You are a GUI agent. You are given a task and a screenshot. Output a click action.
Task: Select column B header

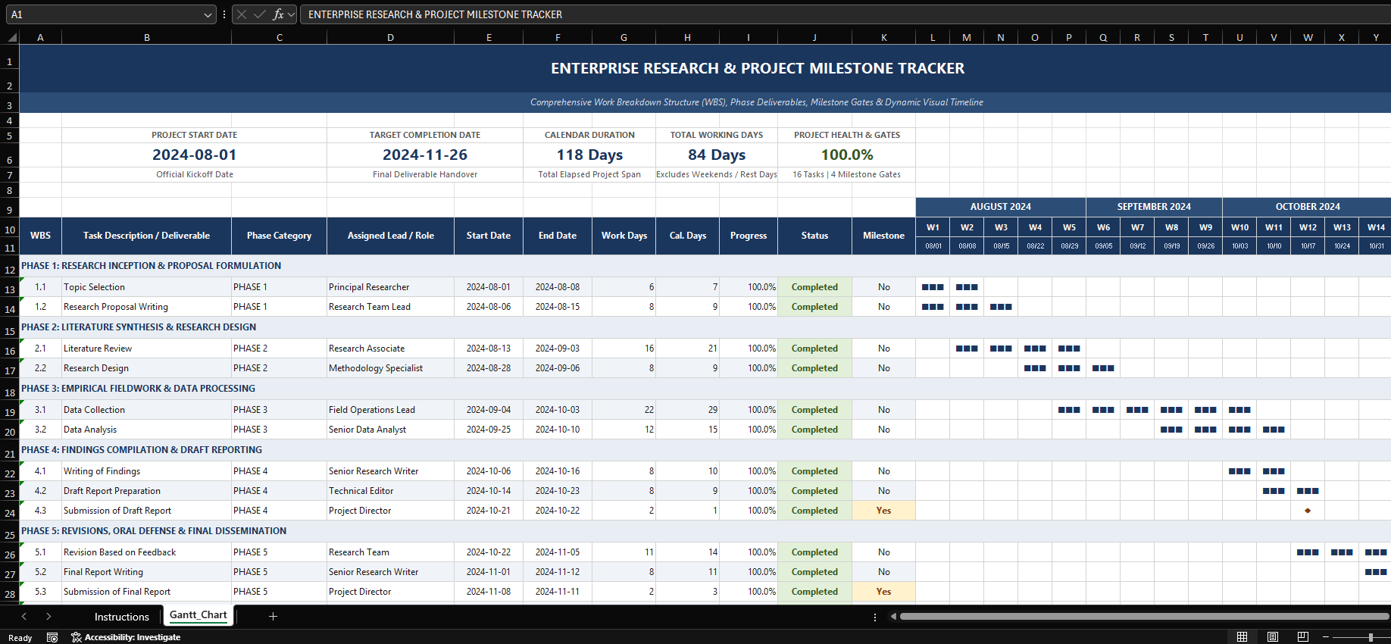pos(147,37)
